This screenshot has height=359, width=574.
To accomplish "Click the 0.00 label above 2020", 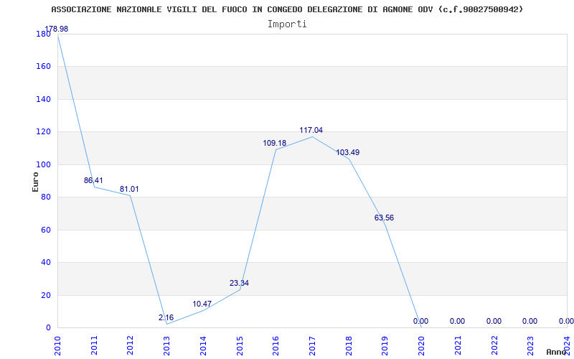I will click(x=420, y=321).
